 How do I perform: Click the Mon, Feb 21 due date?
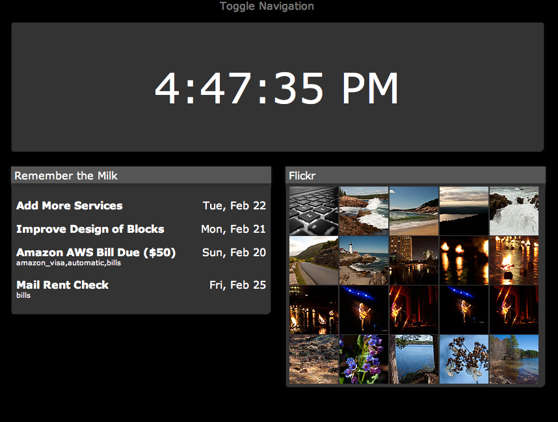tap(233, 229)
